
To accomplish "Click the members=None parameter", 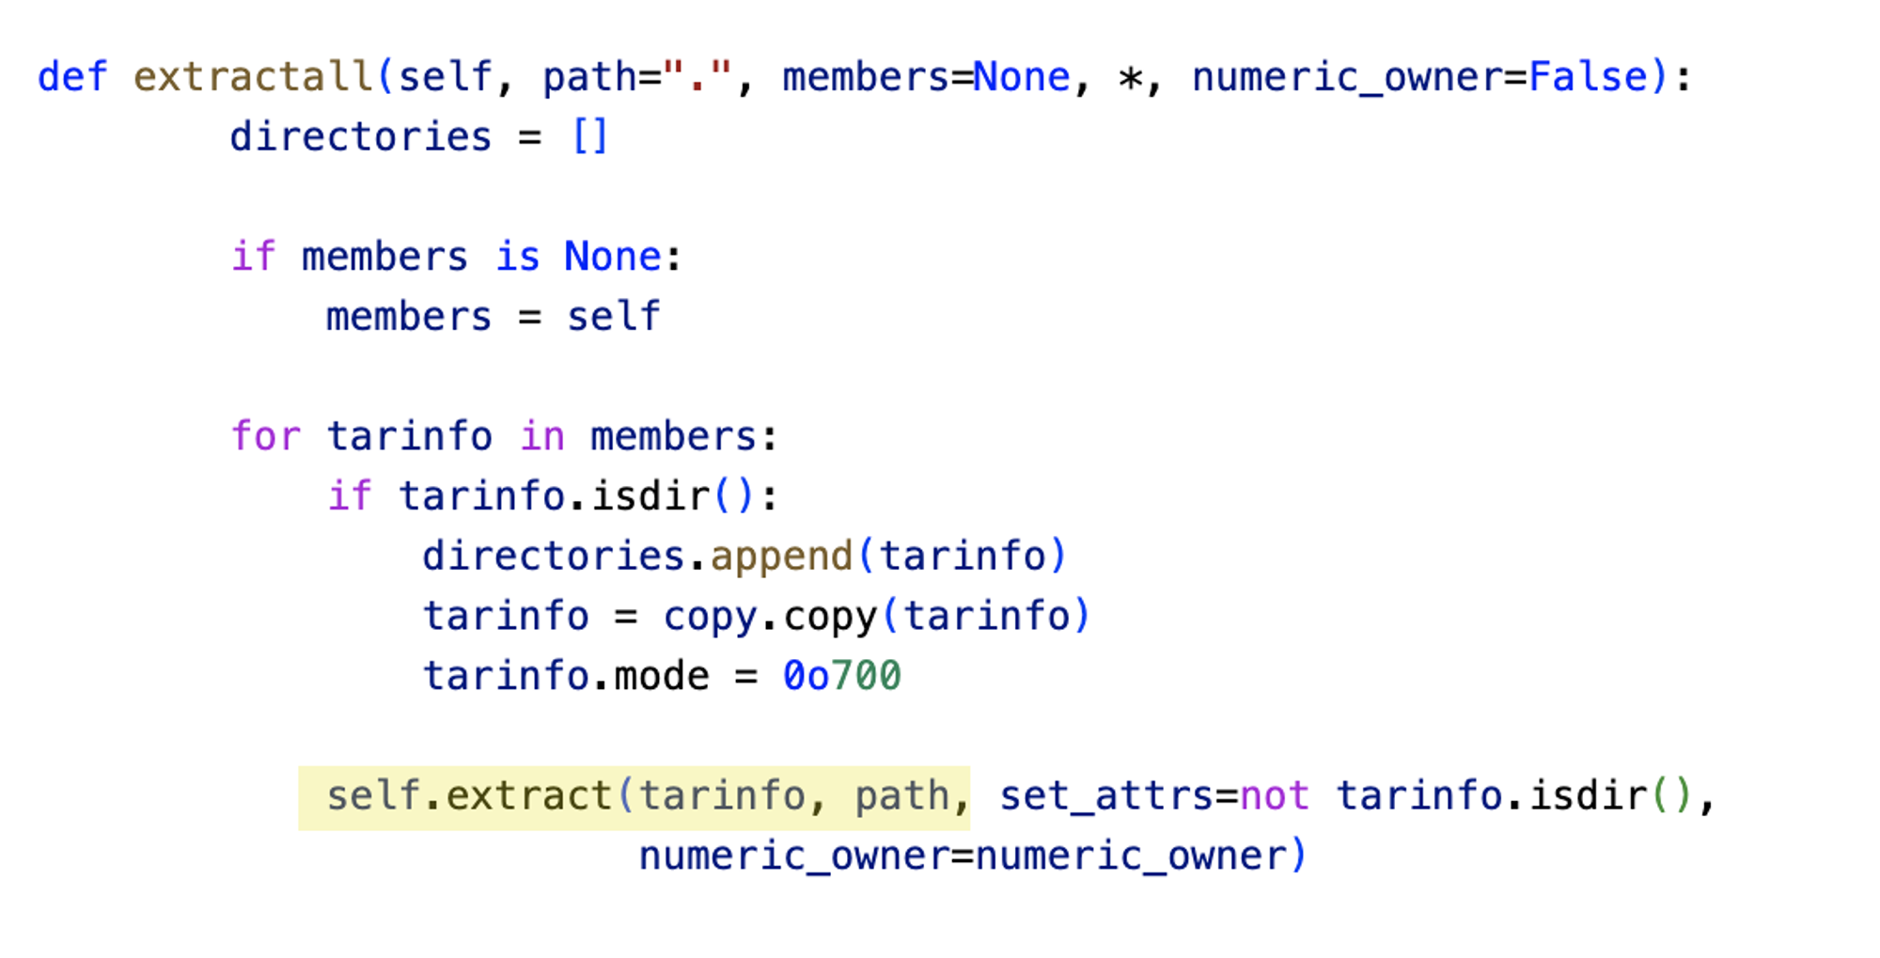I will (926, 77).
